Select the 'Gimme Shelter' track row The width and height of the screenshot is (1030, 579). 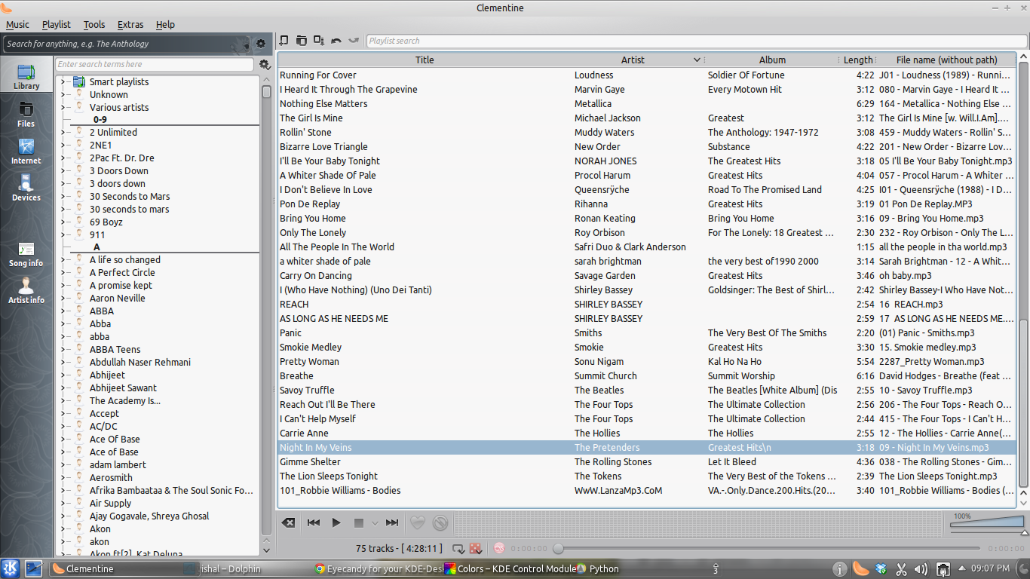(648, 461)
